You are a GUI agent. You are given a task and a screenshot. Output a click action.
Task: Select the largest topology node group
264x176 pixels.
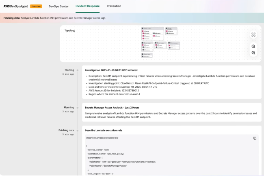coord(152,34)
